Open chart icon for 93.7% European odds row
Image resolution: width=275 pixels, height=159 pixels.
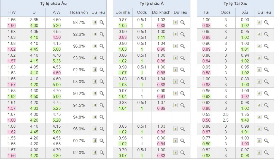(x=95, y=22)
